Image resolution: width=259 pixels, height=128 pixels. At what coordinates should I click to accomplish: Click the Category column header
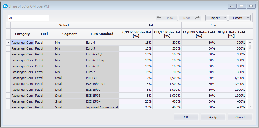pyautogui.click(x=22, y=34)
